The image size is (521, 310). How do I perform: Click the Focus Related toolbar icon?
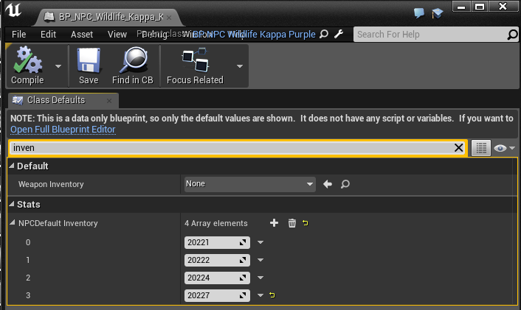coord(194,60)
